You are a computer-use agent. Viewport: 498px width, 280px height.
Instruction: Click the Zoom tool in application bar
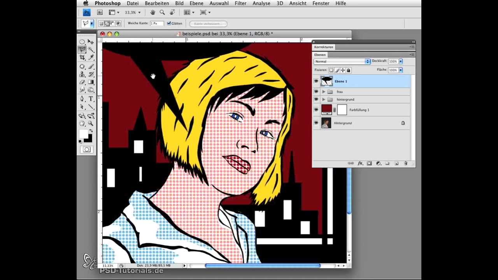162,12
